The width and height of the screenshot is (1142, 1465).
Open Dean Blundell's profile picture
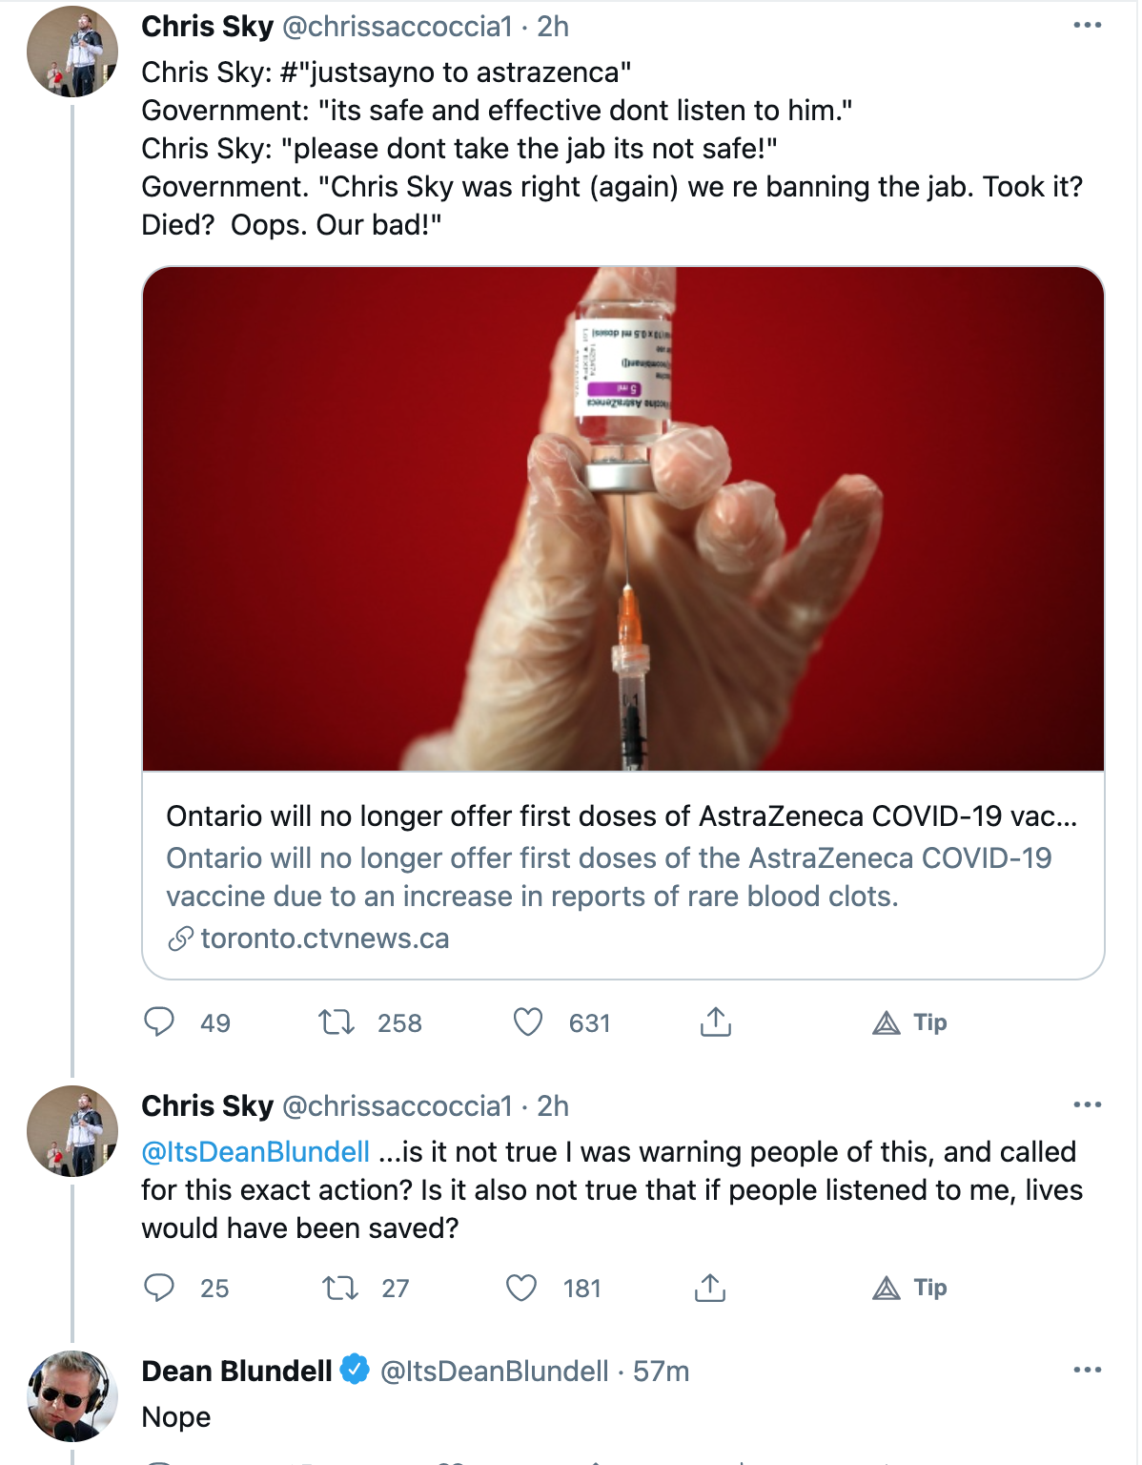(x=72, y=1396)
